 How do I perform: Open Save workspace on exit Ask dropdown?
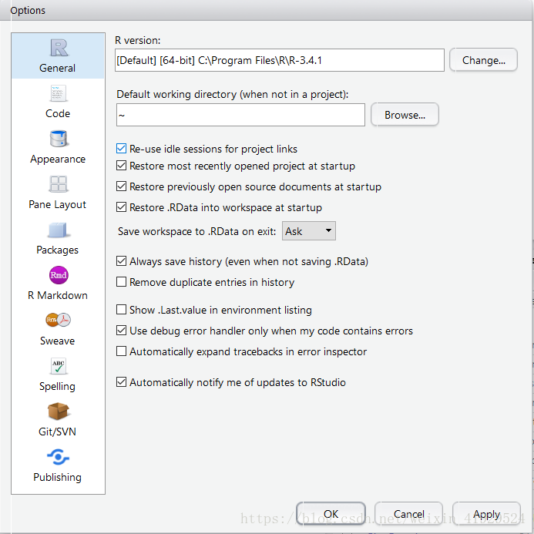pos(309,231)
